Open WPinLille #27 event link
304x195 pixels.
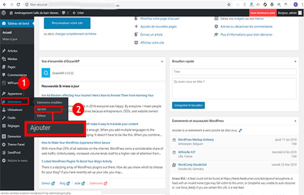[x=187, y=152]
